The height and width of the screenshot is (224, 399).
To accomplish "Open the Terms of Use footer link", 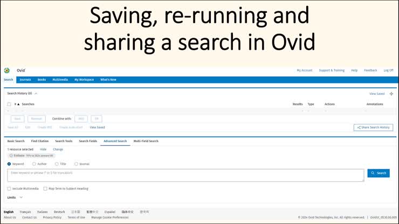I will 77,218.
